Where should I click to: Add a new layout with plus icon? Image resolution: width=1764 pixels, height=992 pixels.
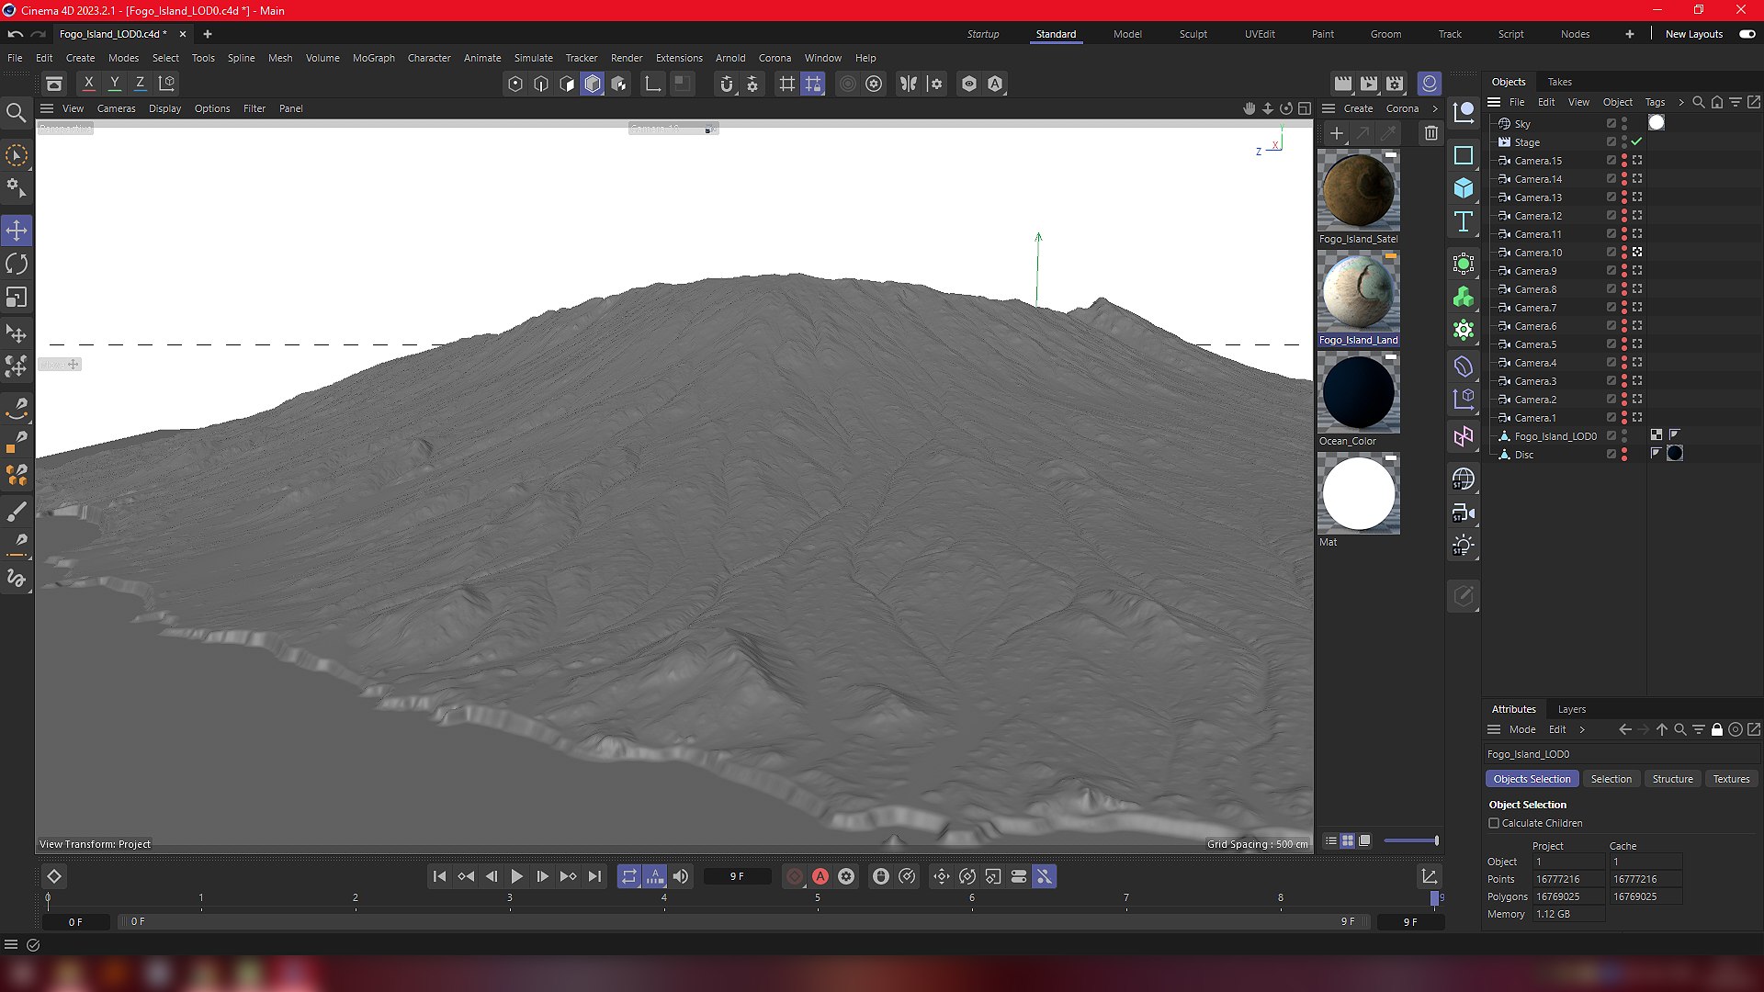(x=1629, y=34)
